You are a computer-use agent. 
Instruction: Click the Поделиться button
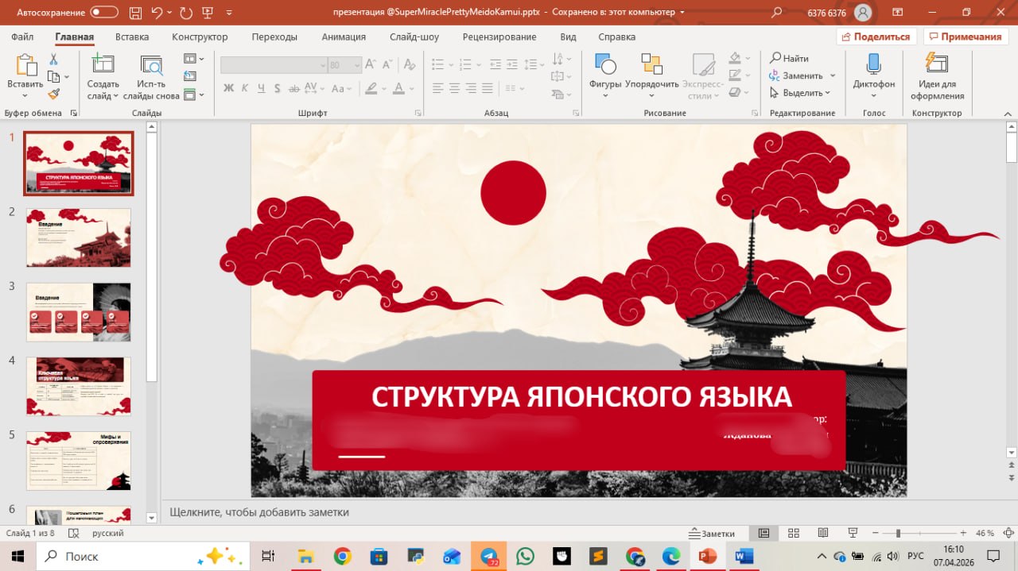[x=876, y=37]
